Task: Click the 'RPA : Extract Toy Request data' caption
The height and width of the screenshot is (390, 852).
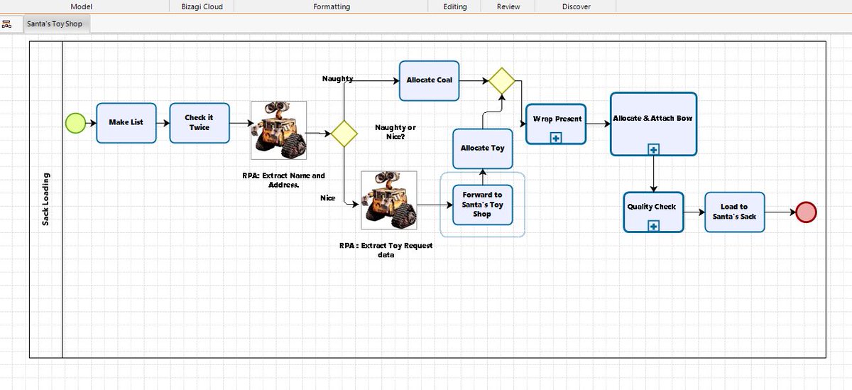Action: coord(386,250)
